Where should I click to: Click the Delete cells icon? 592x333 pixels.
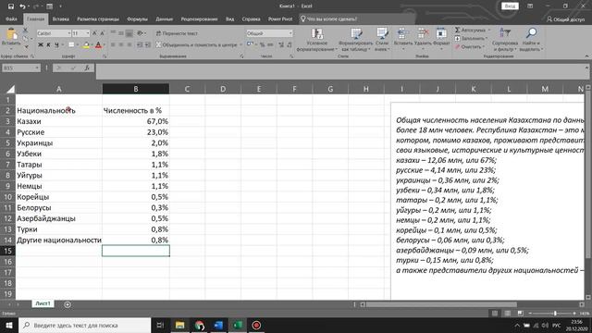[423, 34]
